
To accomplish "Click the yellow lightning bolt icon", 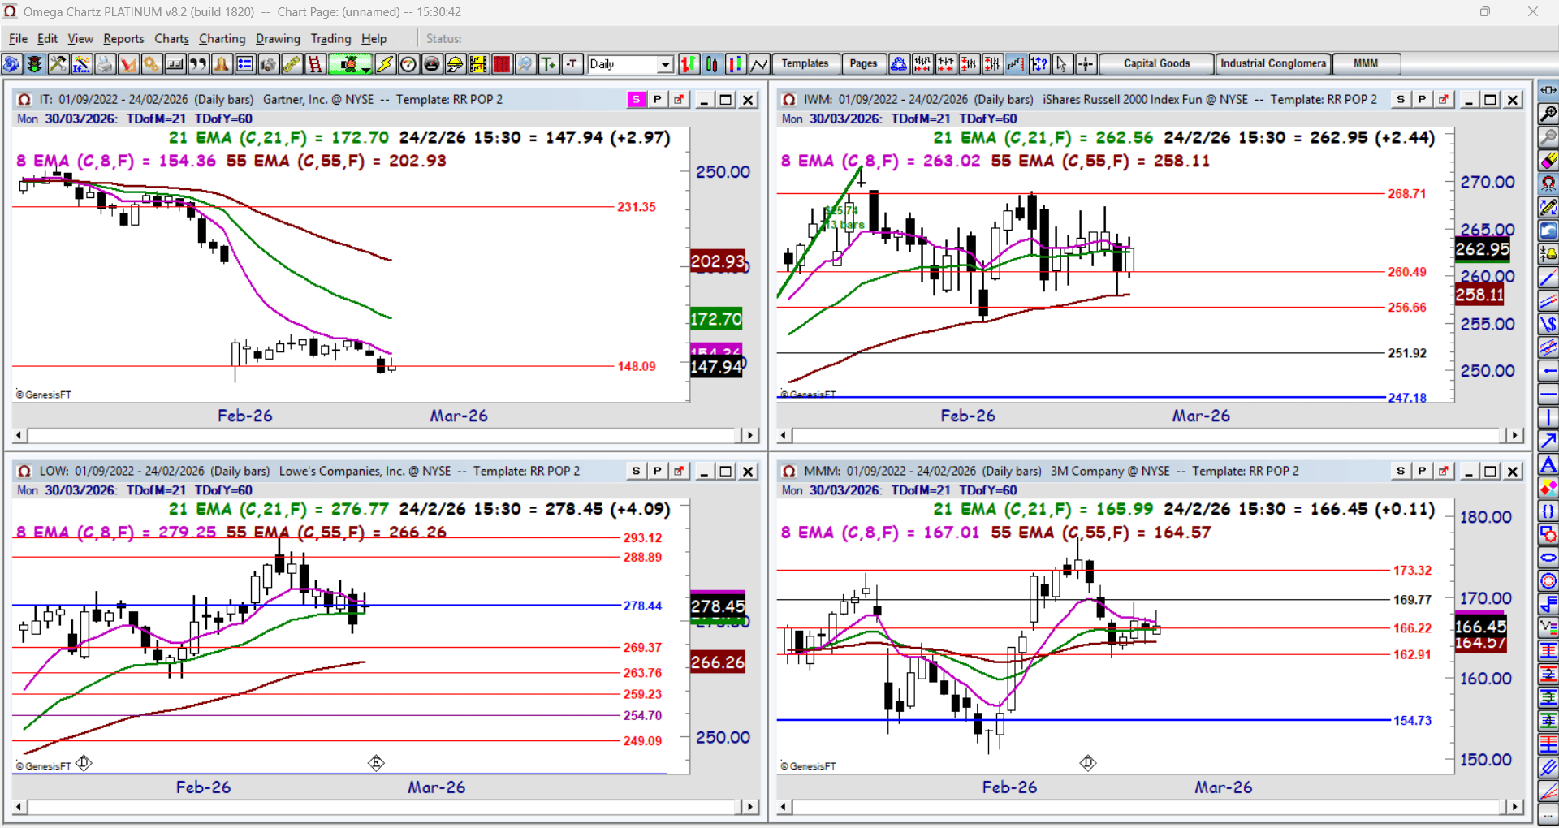I will click(385, 64).
